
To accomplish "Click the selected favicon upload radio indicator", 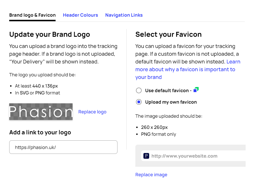I will (139, 102).
